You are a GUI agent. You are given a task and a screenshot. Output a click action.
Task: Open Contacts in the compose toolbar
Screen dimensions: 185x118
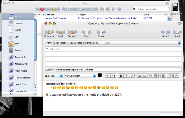[x=49, y=34]
